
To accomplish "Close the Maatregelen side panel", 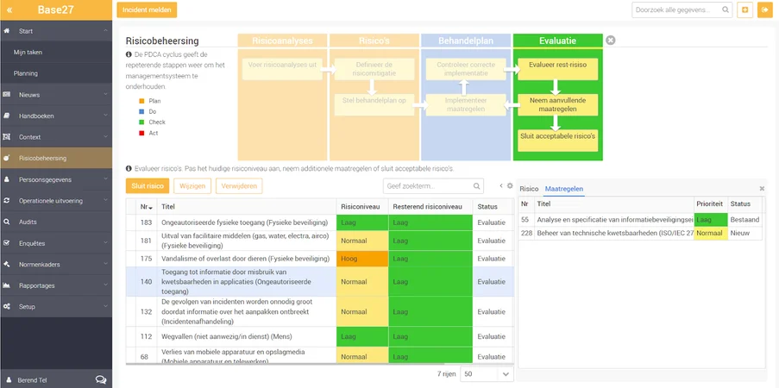I will (x=762, y=189).
